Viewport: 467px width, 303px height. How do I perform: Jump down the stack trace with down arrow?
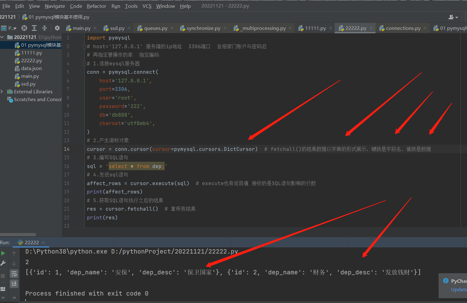pos(14,263)
